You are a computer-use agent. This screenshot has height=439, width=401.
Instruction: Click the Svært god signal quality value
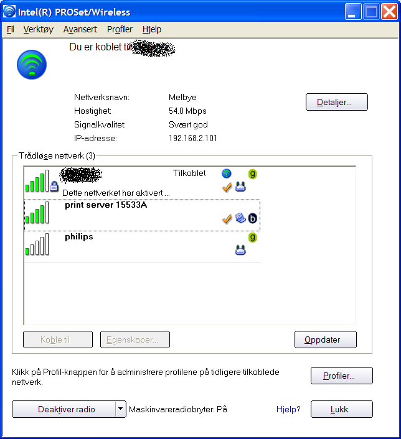pos(188,124)
